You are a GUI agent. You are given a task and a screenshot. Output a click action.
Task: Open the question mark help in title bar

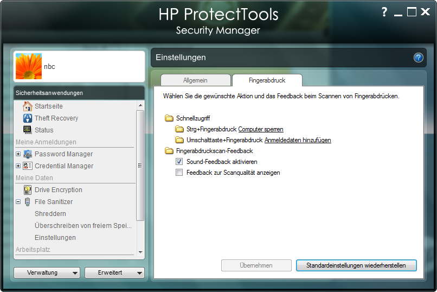pos(384,12)
